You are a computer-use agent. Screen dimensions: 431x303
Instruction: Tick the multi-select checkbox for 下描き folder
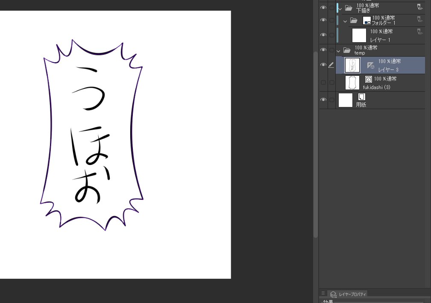pos(332,8)
